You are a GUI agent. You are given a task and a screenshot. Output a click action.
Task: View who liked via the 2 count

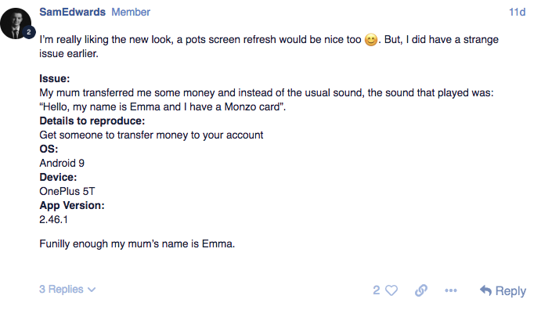pyautogui.click(x=376, y=290)
